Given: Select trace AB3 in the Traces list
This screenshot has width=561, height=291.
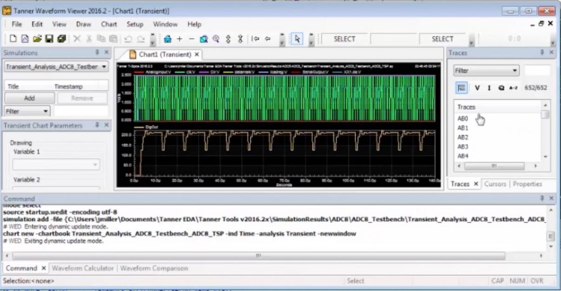Looking at the screenshot, I should 462,146.
